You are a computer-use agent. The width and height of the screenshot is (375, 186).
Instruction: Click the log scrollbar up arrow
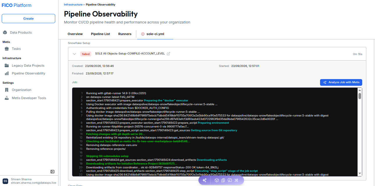[360, 90]
